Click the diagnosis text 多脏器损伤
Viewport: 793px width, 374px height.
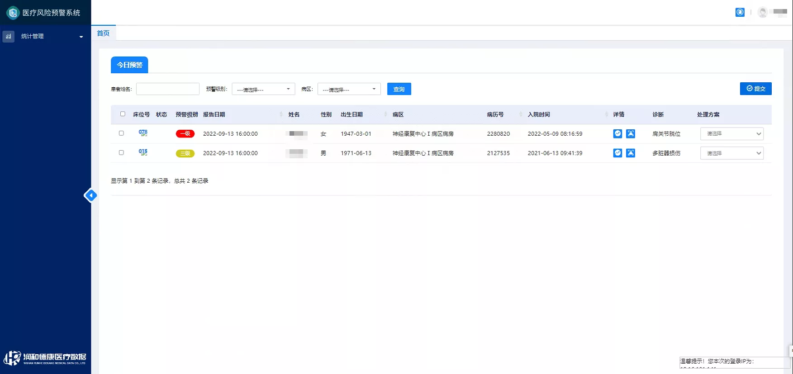coord(666,153)
